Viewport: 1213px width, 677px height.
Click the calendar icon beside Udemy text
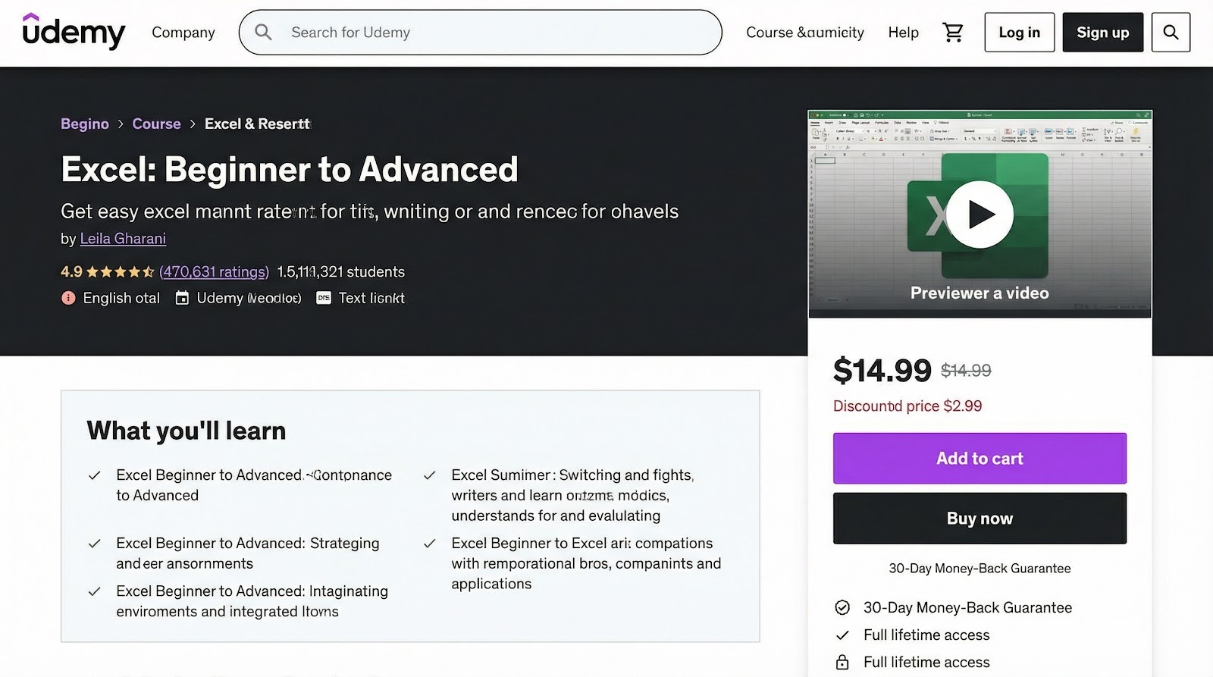coord(182,298)
